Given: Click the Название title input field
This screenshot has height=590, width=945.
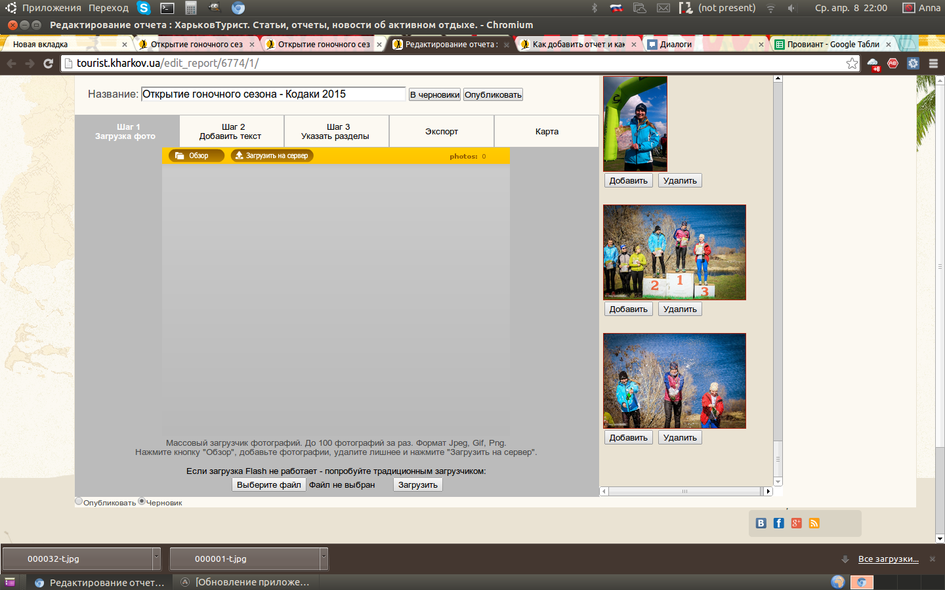Looking at the screenshot, I should click(x=273, y=94).
